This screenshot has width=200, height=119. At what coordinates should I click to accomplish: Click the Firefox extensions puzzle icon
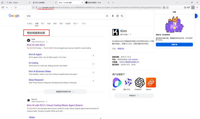point(193,7)
